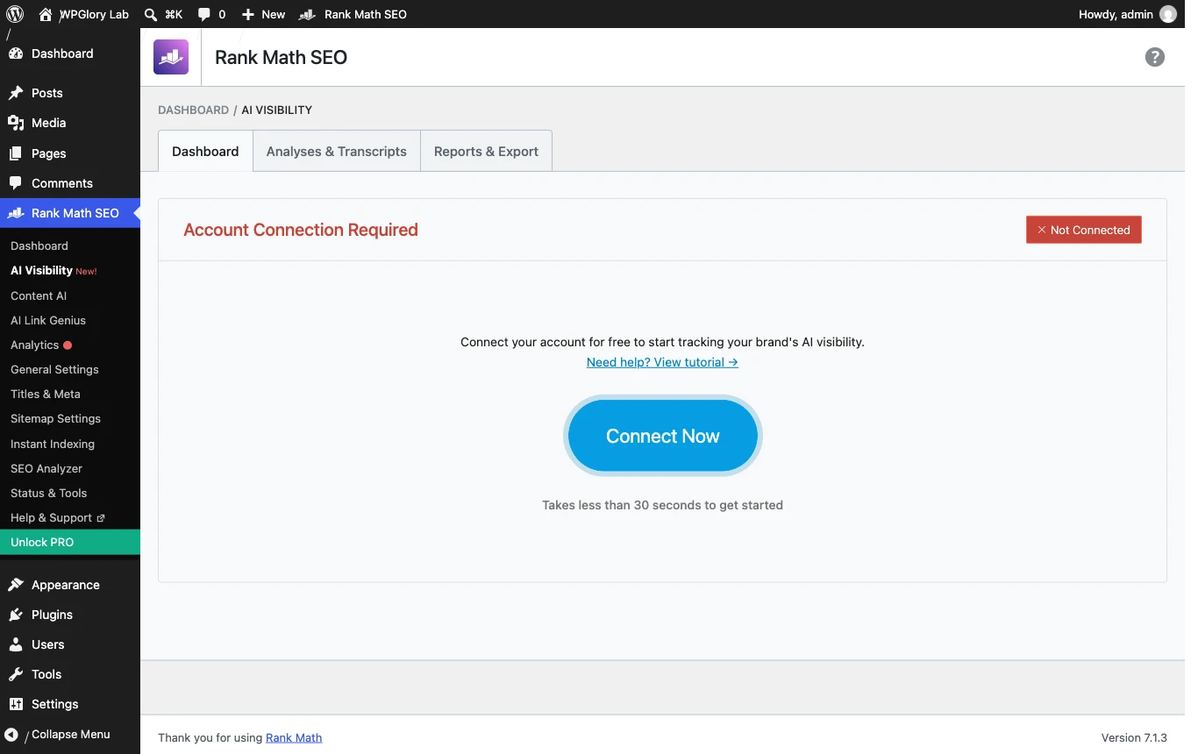Open the Rank Math footer link
Viewport: 1198px width, 754px height.
click(x=294, y=737)
